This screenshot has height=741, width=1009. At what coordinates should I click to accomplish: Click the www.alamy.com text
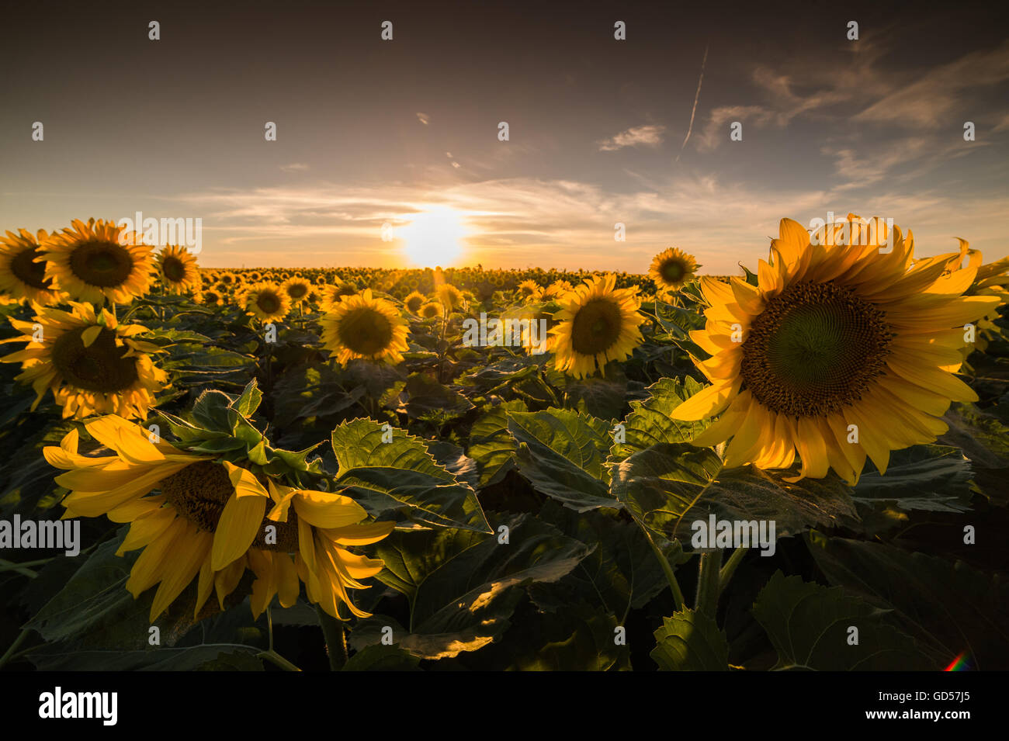coord(917,715)
